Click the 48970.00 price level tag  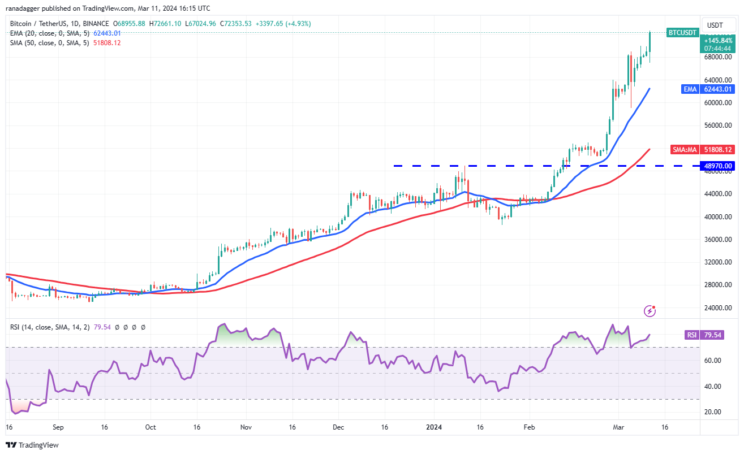click(718, 166)
